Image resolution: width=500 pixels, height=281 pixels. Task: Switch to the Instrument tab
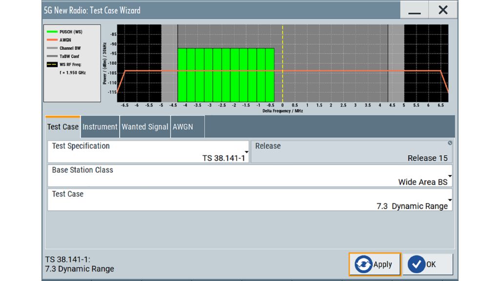click(100, 127)
